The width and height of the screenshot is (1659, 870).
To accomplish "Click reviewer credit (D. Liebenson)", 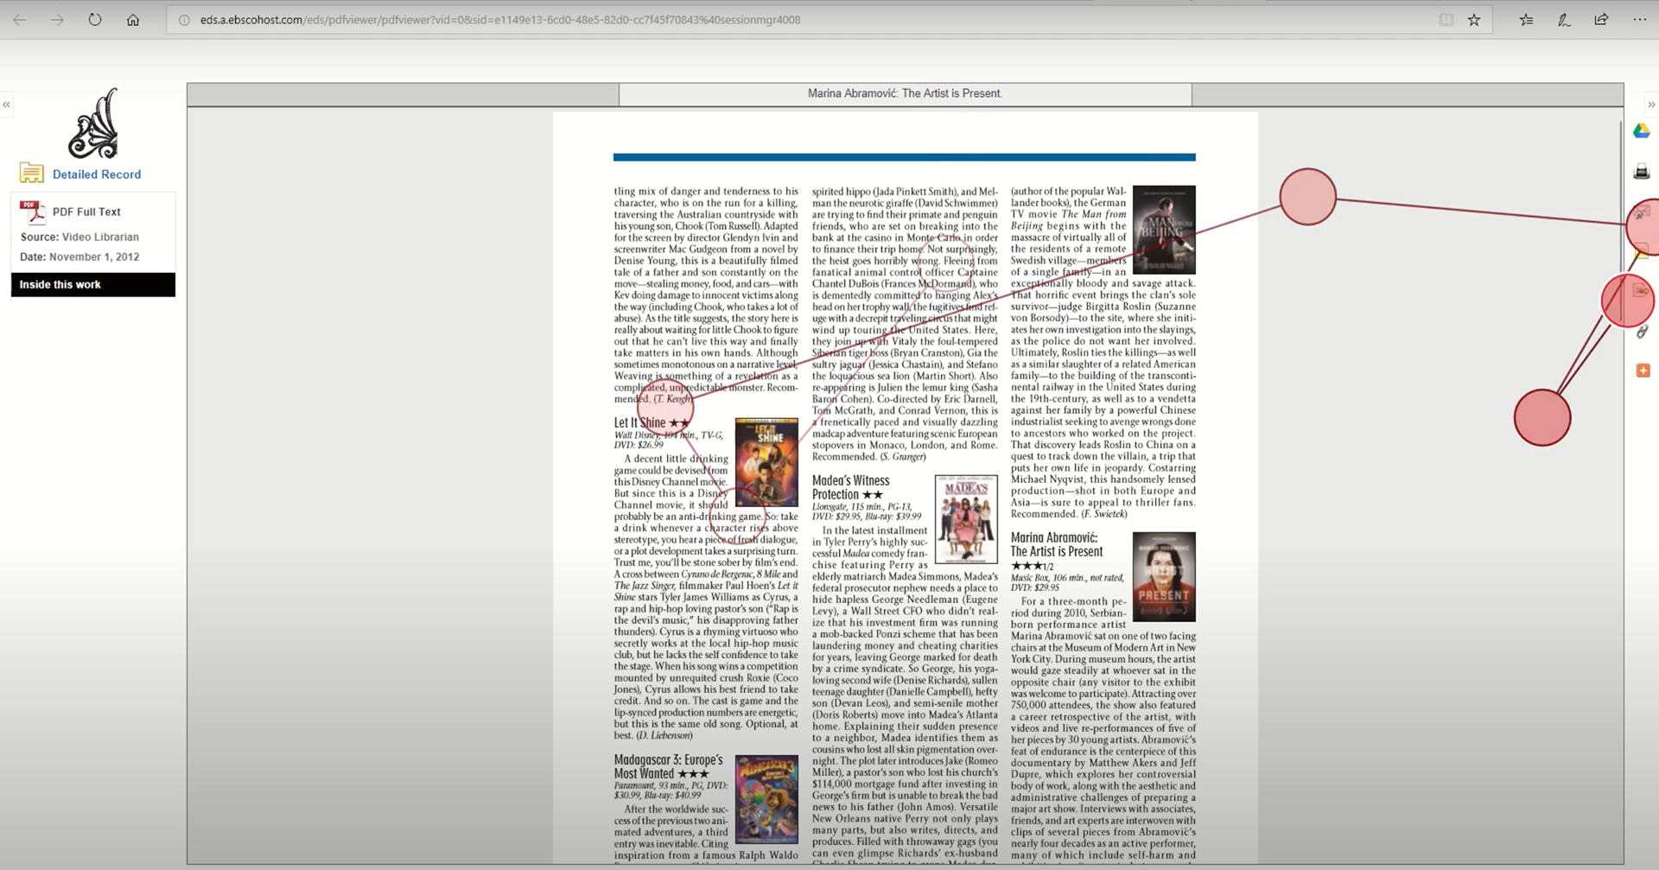I will (x=664, y=736).
